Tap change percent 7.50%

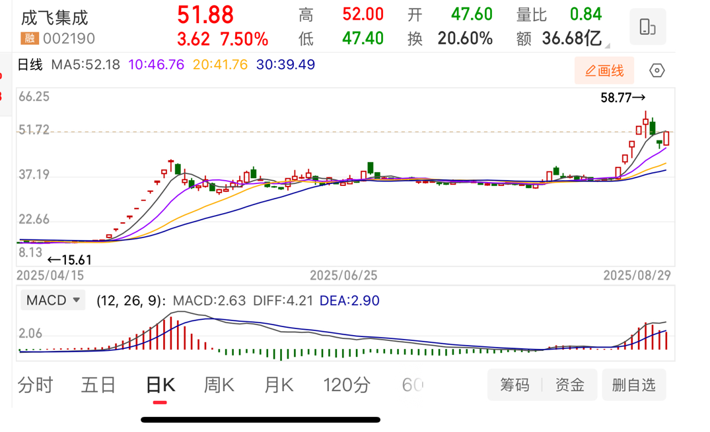244,40
